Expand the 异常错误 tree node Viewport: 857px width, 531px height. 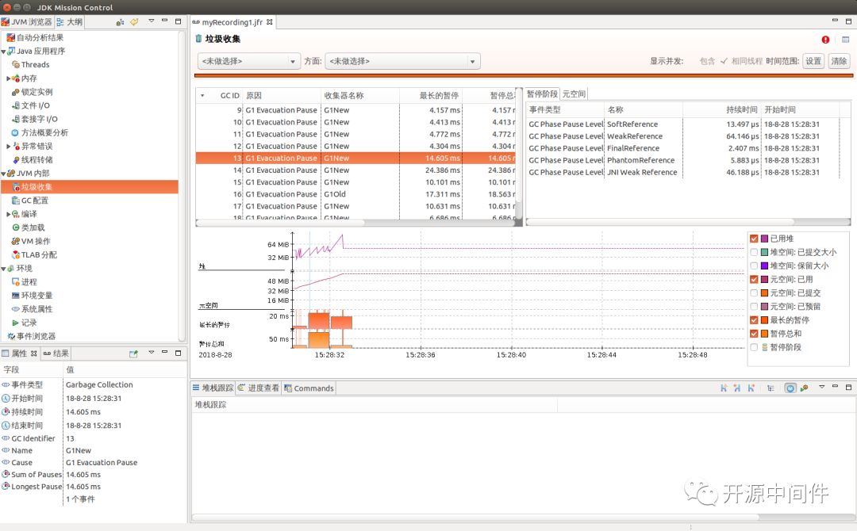pyautogui.click(x=8, y=147)
